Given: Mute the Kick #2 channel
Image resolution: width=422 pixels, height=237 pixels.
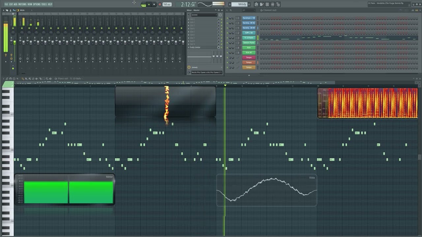Looking at the screenshot, I should point(227,53).
